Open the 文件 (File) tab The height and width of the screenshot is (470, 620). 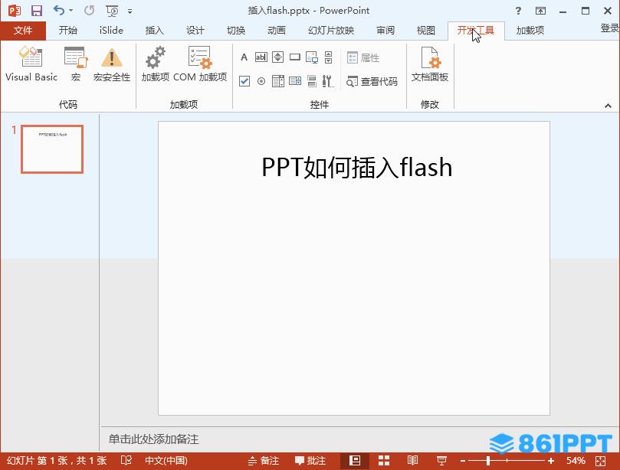pyautogui.click(x=23, y=31)
